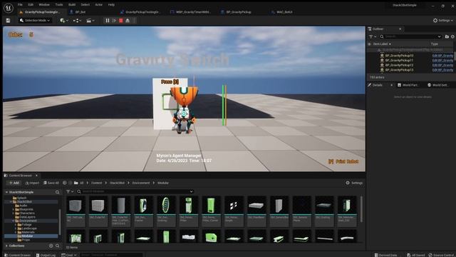Search folders with the sources magnifier icon
The height and width of the screenshot is (257, 456).
tap(57, 192)
